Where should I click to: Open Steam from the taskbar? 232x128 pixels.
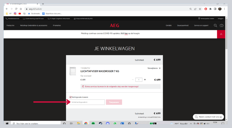tap(100, 123)
